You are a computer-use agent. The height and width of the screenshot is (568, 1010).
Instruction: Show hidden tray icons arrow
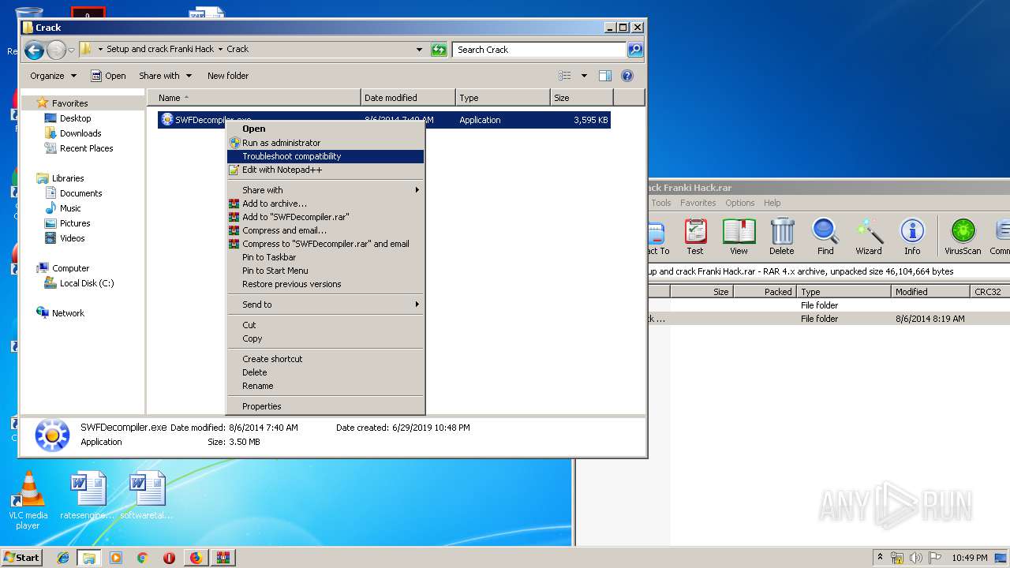(x=881, y=557)
